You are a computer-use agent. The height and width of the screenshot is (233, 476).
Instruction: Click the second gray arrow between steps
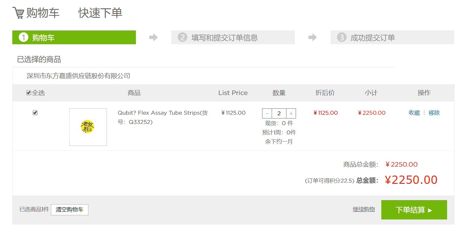[x=313, y=38]
